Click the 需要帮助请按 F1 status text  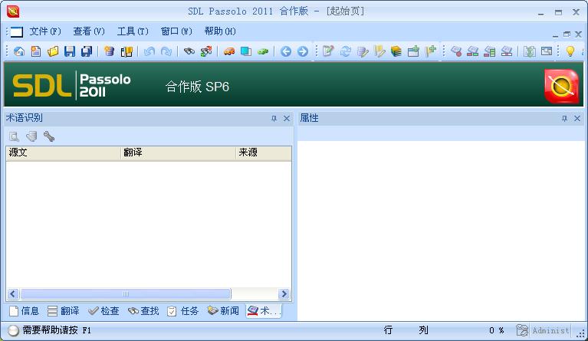pos(57,330)
